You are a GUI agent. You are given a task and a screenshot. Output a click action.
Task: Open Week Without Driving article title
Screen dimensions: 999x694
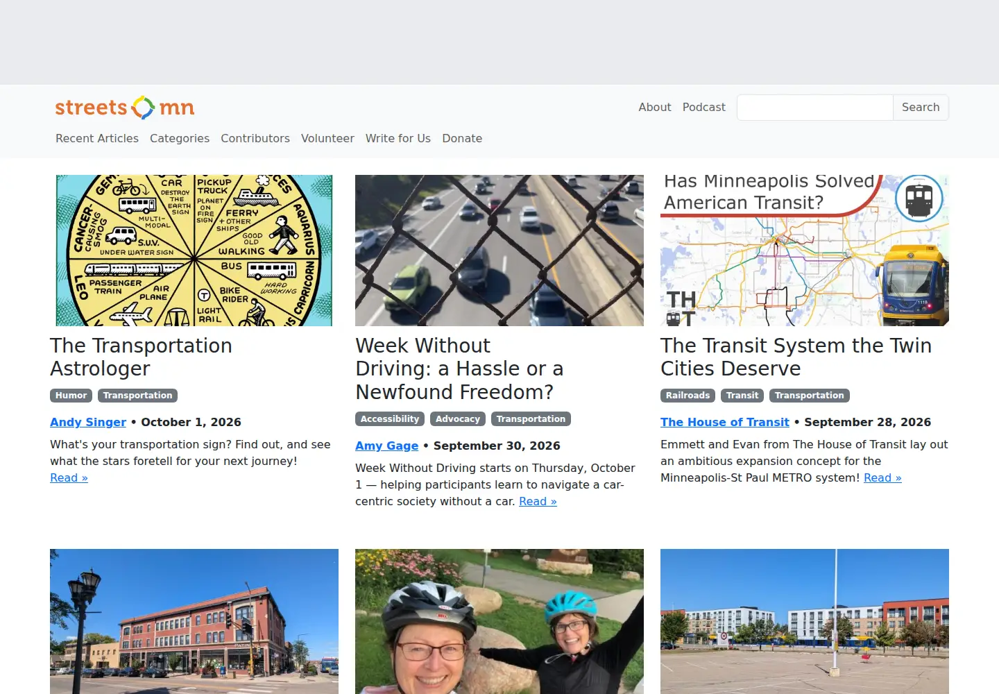[459, 369]
